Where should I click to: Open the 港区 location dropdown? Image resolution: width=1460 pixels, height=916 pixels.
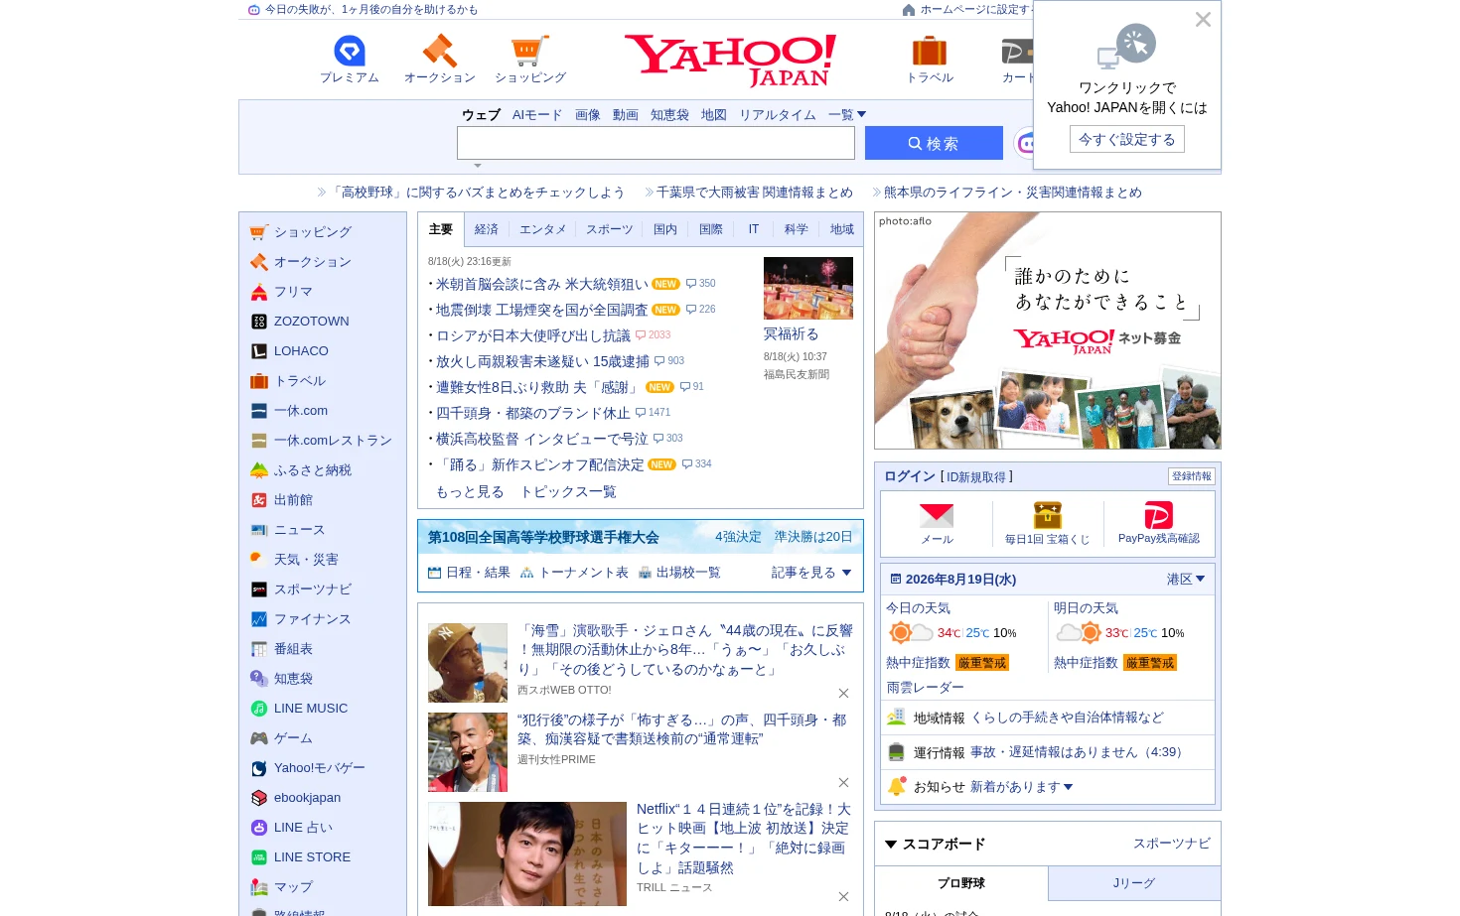click(x=1186, y=580)
